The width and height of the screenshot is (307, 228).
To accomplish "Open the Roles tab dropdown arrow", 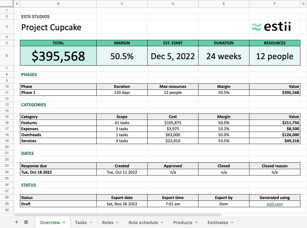I will (x=117, y=223).
